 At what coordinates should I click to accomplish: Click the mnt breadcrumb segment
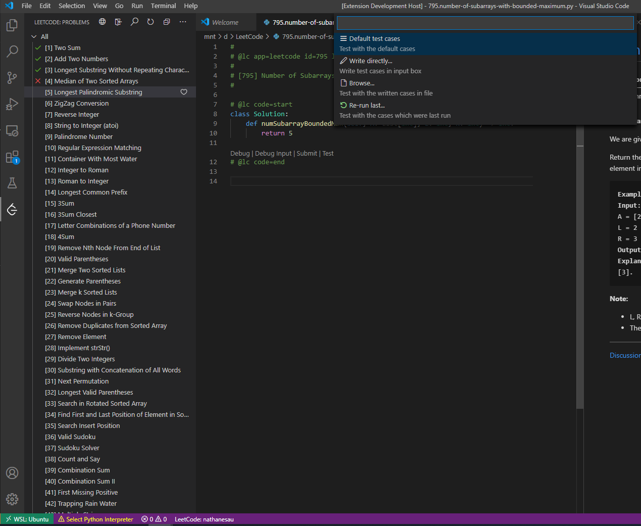210,36
